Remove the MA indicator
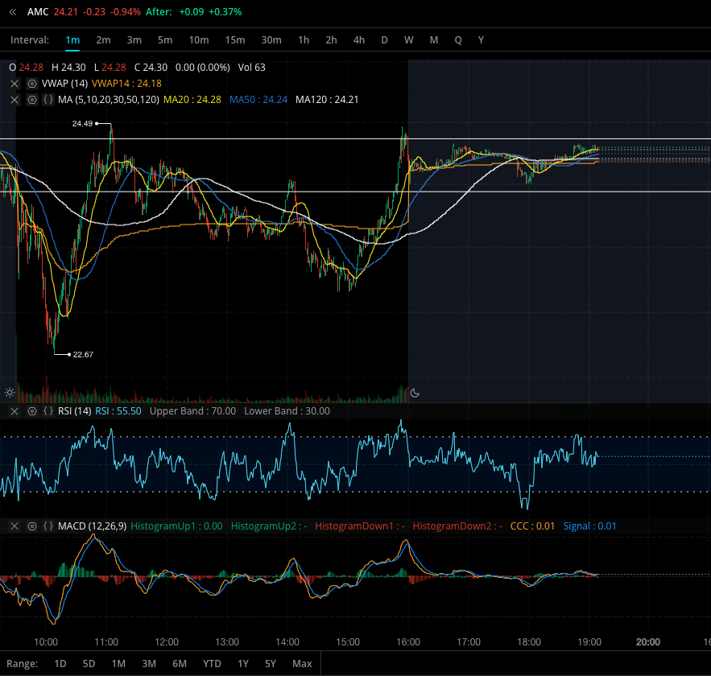 coord(14,100)
